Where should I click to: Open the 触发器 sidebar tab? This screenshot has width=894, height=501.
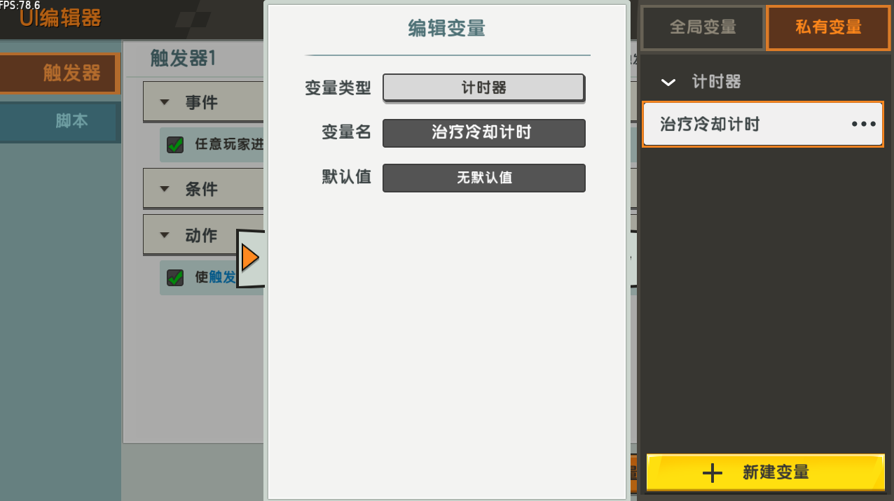coord(60,73)
